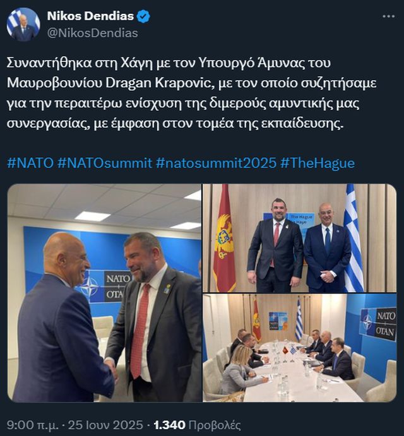Click the Nikos Dendias display name

tap(90, 16)
